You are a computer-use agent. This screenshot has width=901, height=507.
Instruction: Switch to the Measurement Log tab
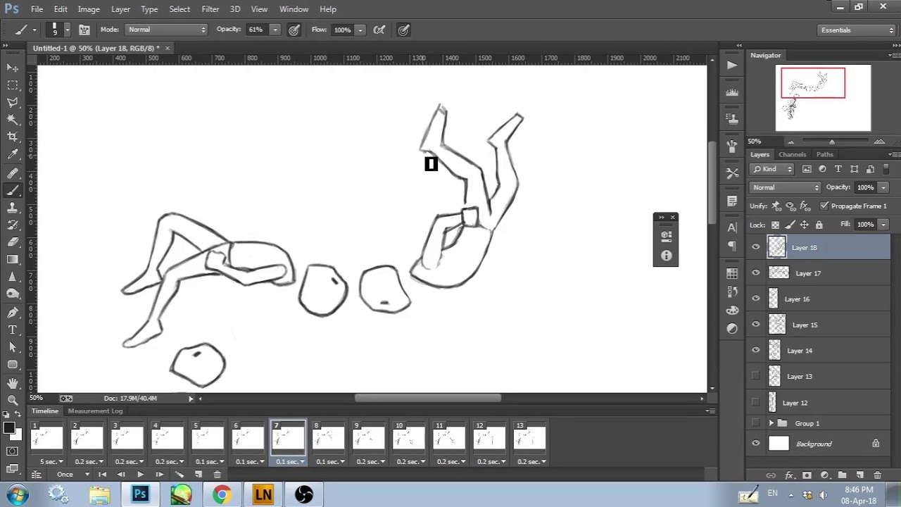(x=95, y=411)
